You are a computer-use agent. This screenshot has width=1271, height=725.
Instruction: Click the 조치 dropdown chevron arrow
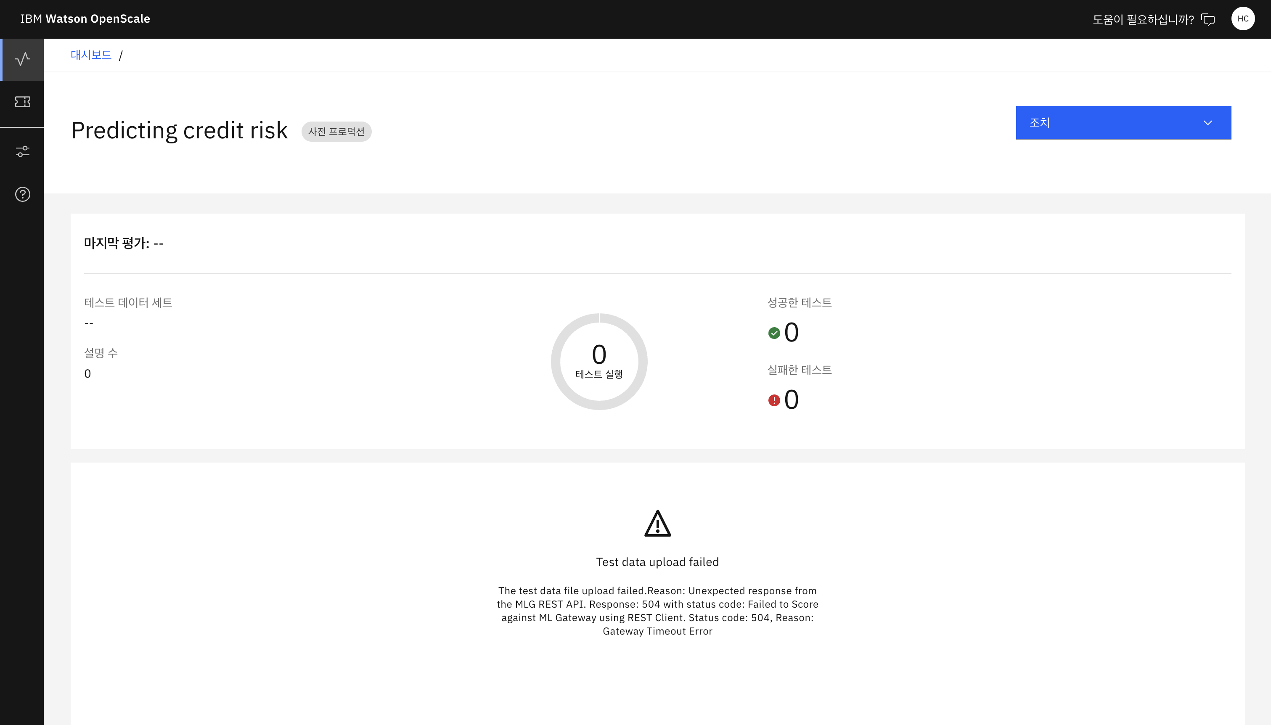(x=1207, y=123)
